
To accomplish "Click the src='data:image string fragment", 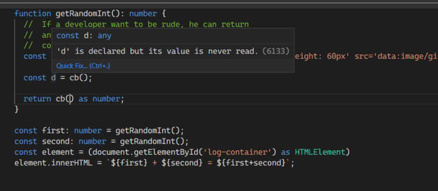I will (x=396, y=56).
